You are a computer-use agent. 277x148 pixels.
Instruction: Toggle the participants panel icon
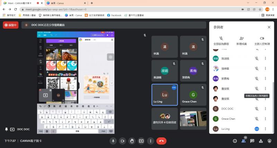(243, 141)
